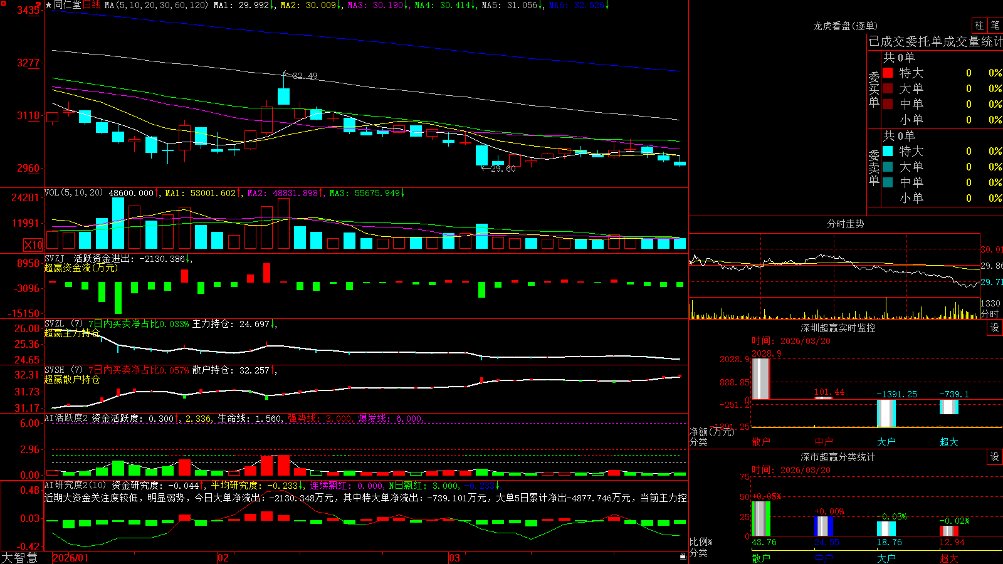Click the 同仁堂 stock name
The height and width of the screenshot is (564, 1003).
point(68,5)
